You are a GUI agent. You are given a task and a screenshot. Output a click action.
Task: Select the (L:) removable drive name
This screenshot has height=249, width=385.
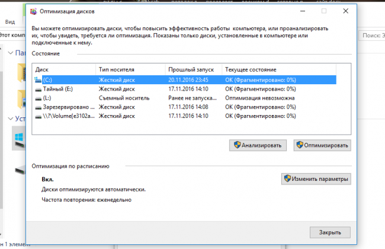point(47,98)
